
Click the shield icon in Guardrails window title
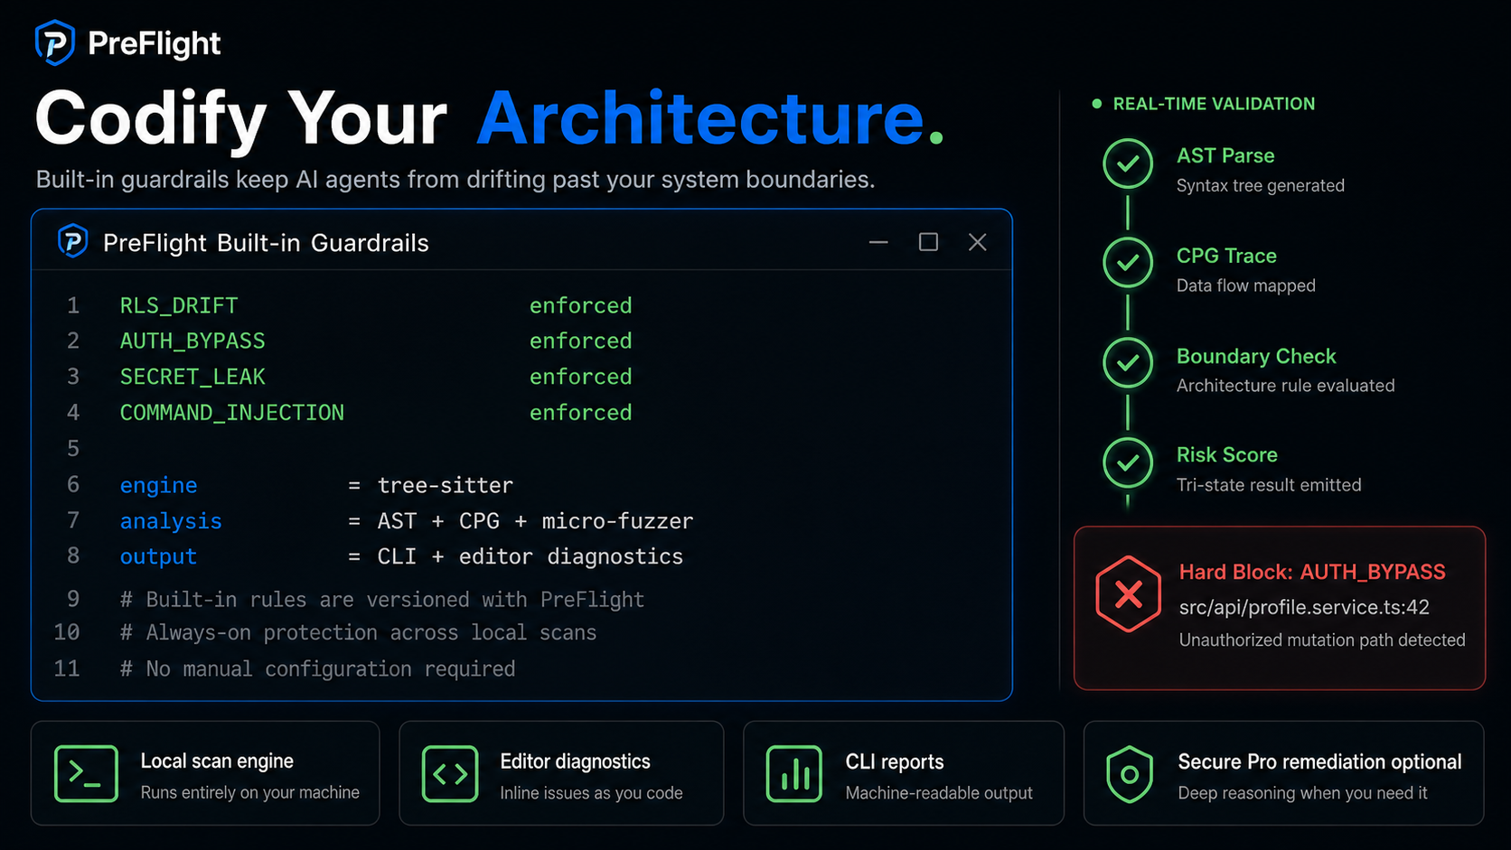click(73, 241)
